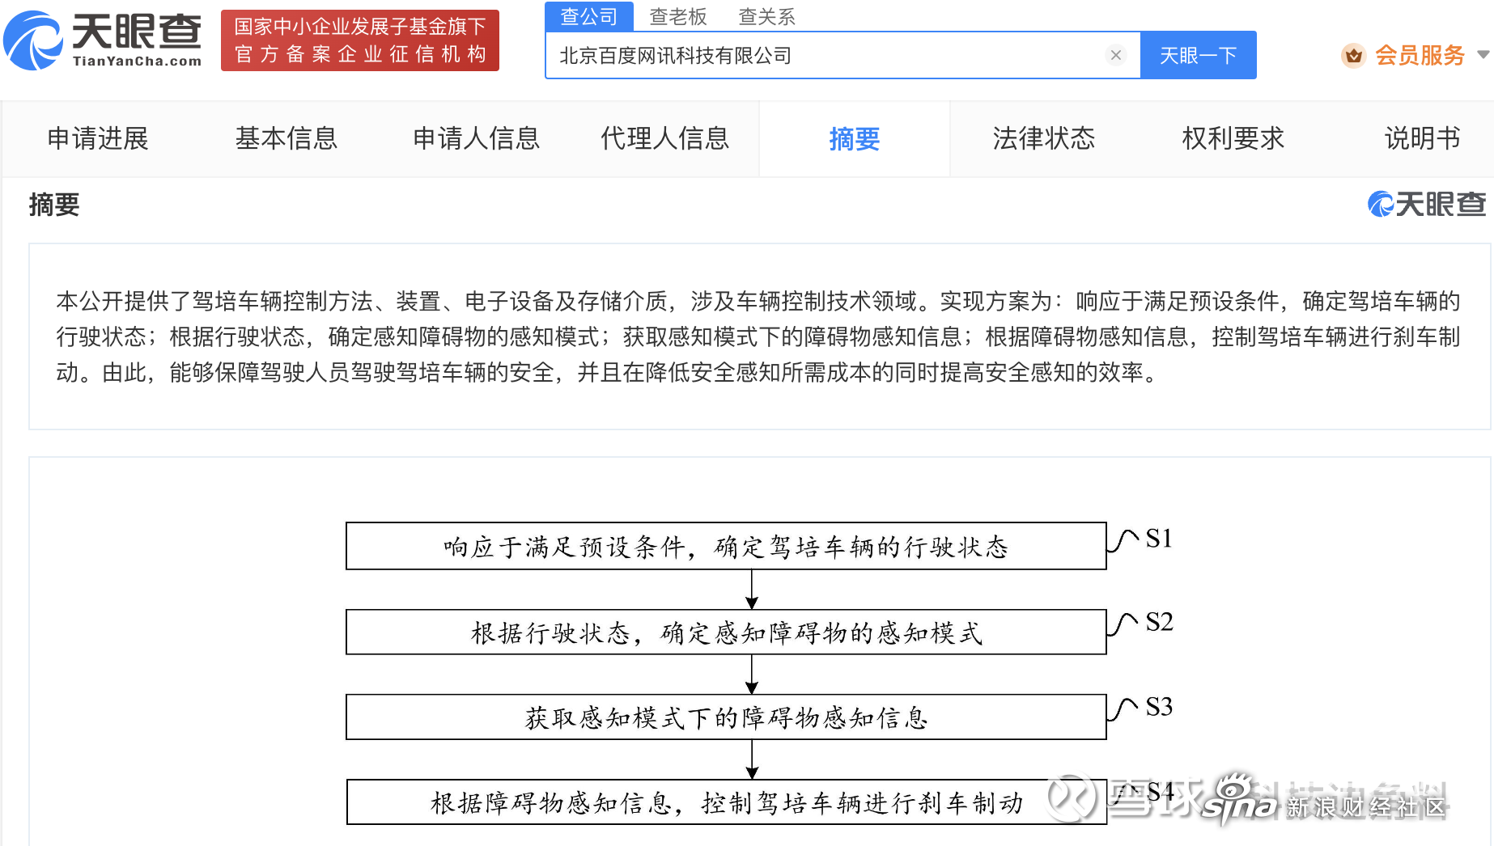This screenshot has height=846, width=1494.
Task: Select the 查老板 search tab
Action: click(x=678, y=16)
